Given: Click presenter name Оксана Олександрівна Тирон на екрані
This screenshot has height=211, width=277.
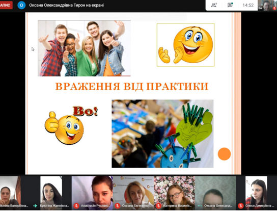Looking at the screenshot, I should point(66,5).
